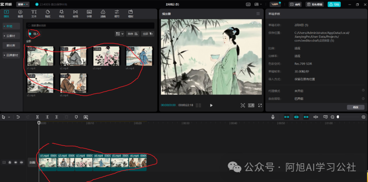The image size is (368, 182).
Task: Toggle auto snapping on timeline
Action: tap(296, 117)
